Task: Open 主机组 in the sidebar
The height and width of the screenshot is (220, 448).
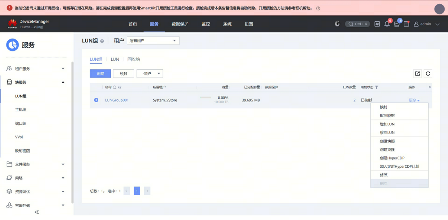Action: [21, 110]
